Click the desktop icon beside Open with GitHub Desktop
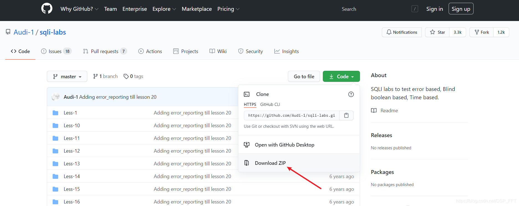This screenshot has height=206, width=519. pos(247,145)
